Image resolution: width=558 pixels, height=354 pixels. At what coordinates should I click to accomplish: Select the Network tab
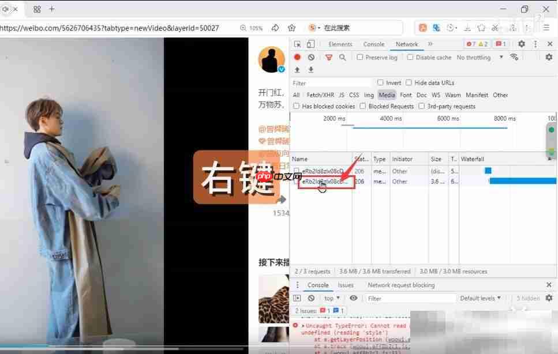(407, 44)
